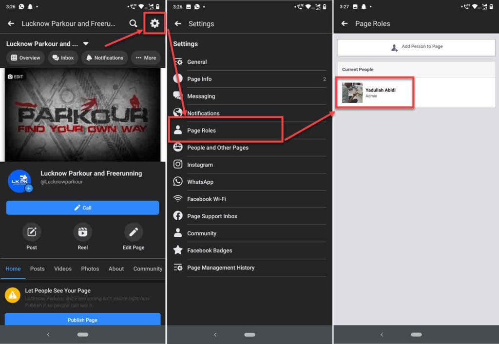The image size is (499, 344).
Task: Change the LKPK profile picture
Action: tap(19, 181)
